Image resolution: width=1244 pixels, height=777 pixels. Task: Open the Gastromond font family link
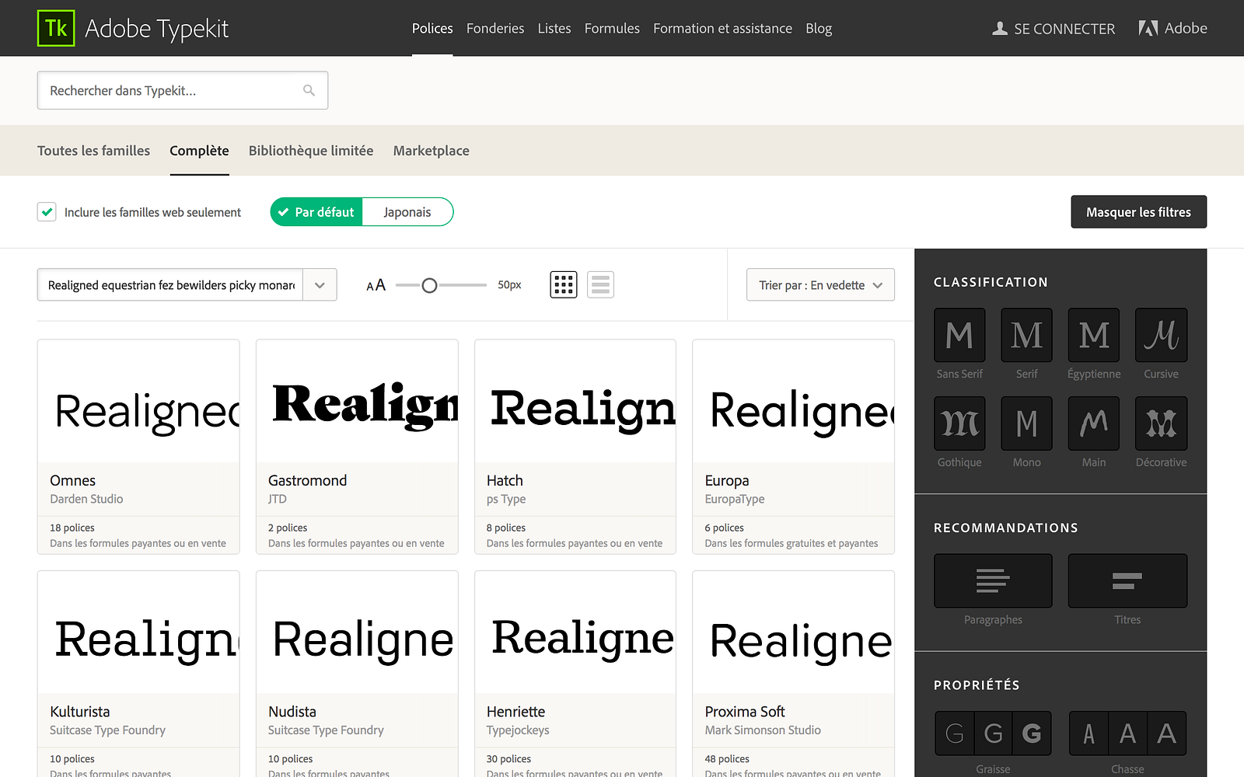point(307,480)
